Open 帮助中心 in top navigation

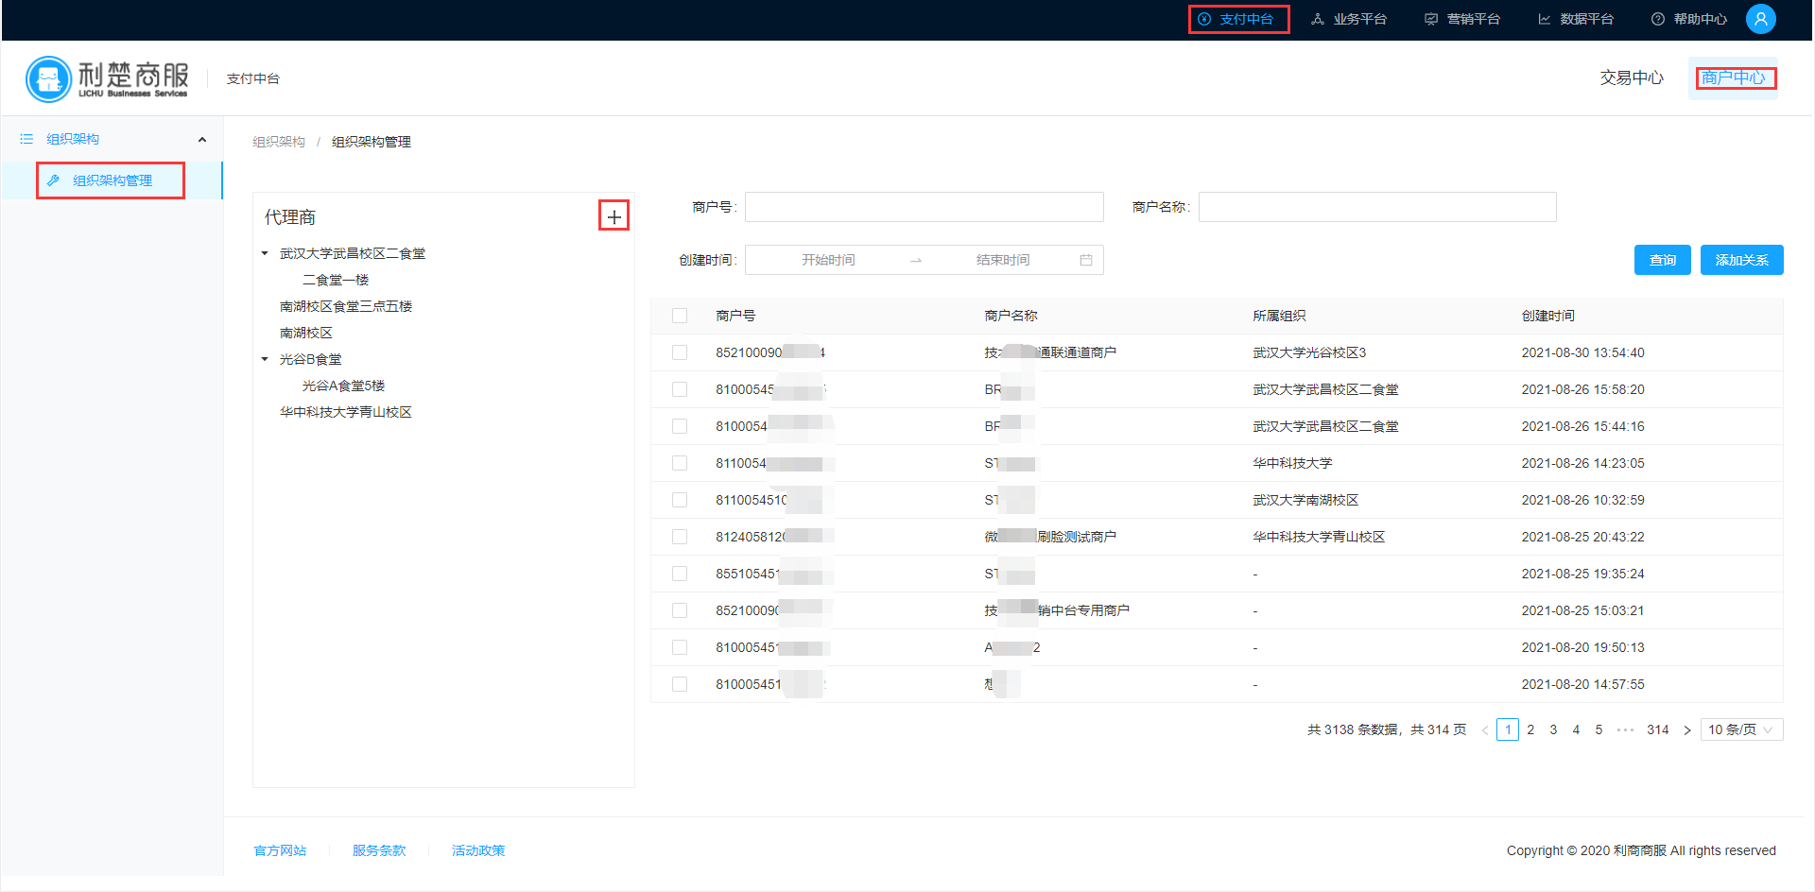[x=1689, y=19]
